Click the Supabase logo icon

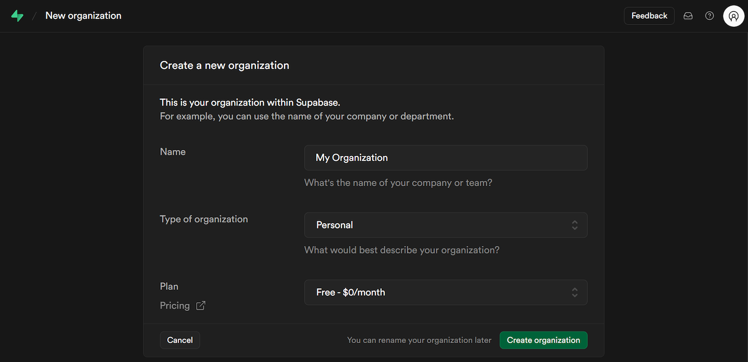tap(17, 16)
